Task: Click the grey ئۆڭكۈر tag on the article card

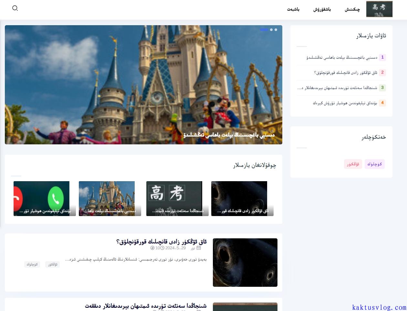Action: [x=52, y=264]
